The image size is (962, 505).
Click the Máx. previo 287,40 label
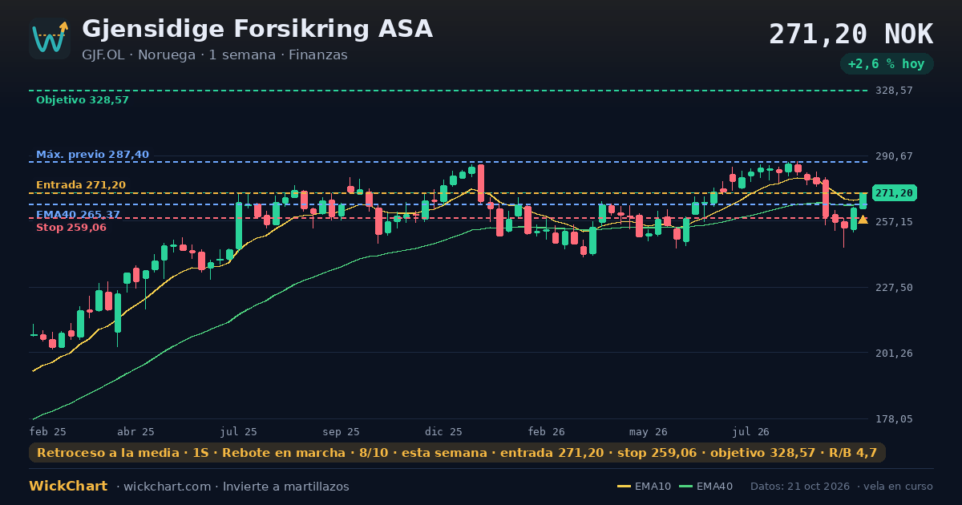tap(92, 155)
